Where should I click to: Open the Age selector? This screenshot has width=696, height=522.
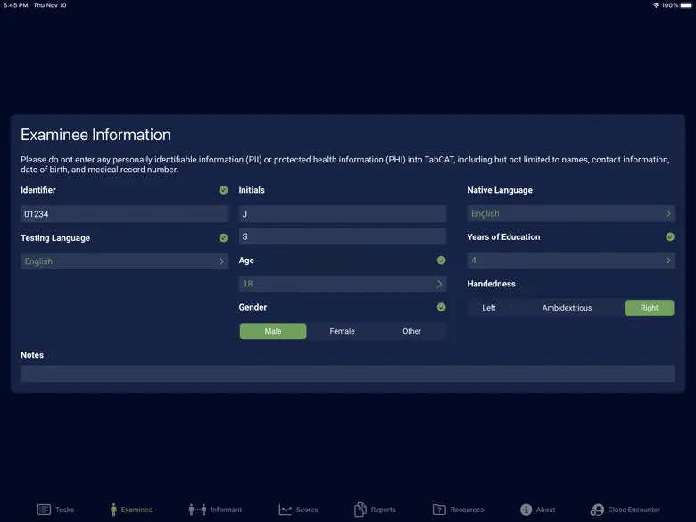pyautogui.click(x=342, y=284)
